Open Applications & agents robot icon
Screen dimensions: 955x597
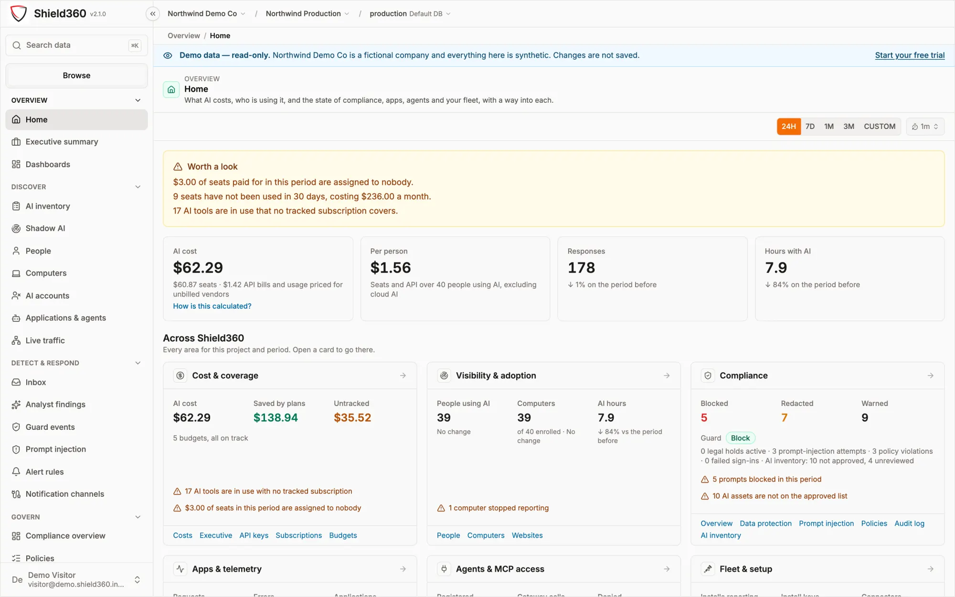click(16, 318)
